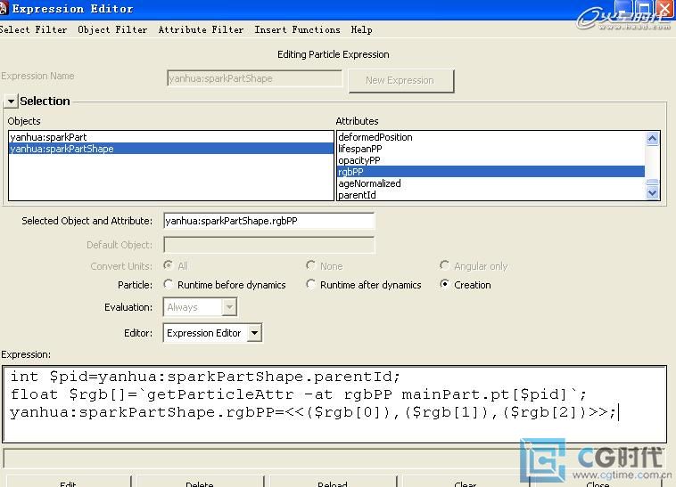Click the Default Object field
This screenshot has width=676, height=487.
269,245
